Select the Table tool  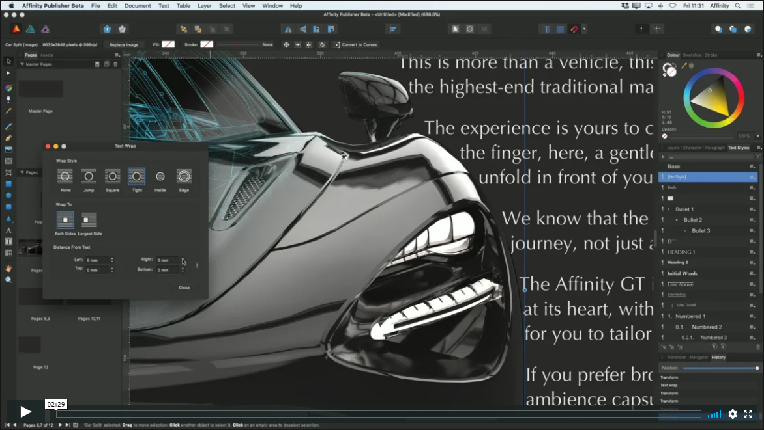8,254
